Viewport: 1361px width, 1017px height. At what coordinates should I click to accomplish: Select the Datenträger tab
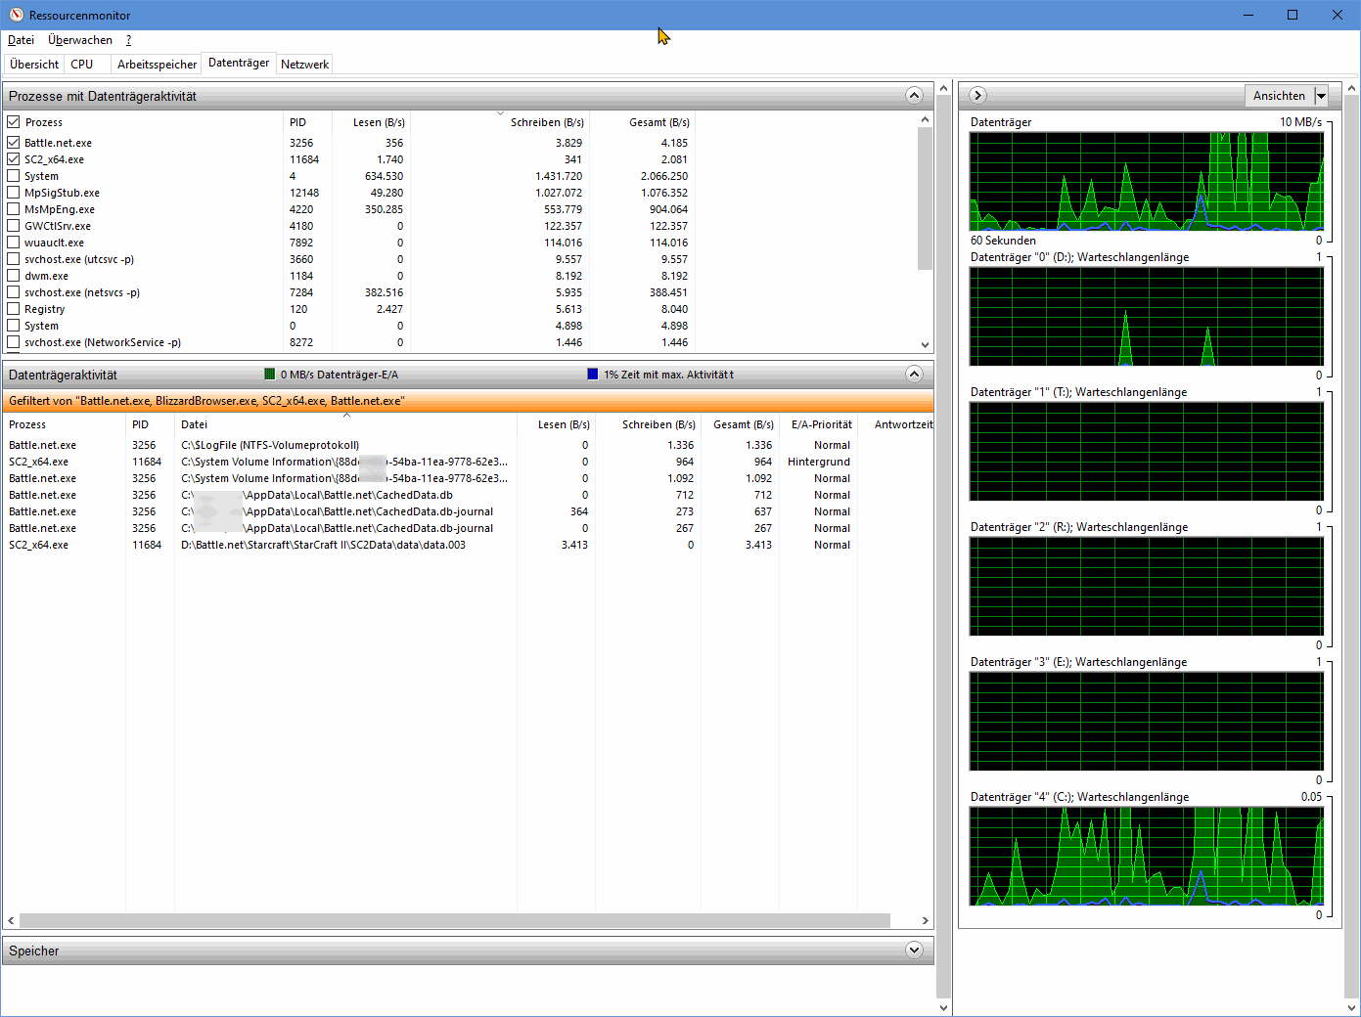(239, 63)
